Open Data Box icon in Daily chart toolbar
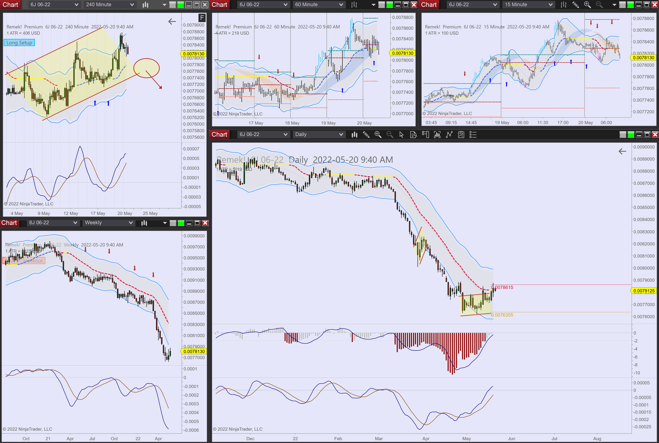The width and height of the screenshot is (659, 443). [x=413, y=135]
